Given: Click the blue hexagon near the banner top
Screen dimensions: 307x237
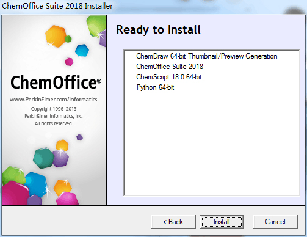Looking at the screenshot, I should [82, 50].
